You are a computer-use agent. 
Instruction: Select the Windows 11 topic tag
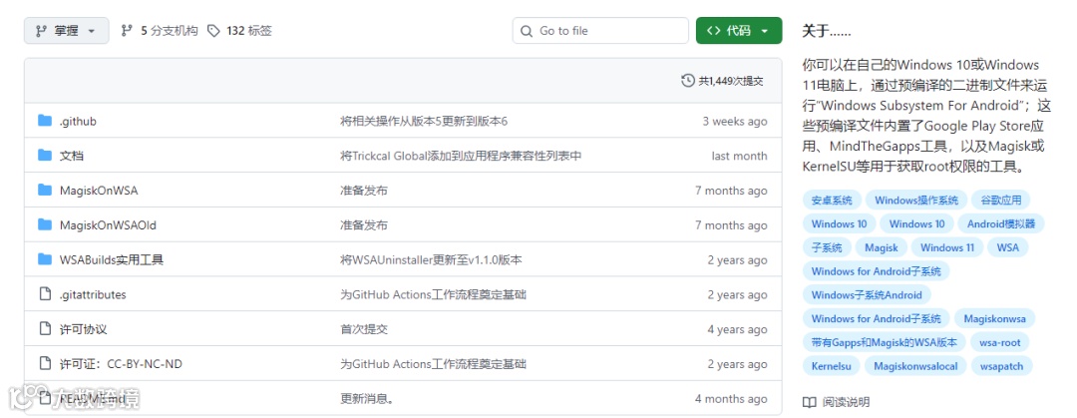pyautogui.click(x=947, y=247)
